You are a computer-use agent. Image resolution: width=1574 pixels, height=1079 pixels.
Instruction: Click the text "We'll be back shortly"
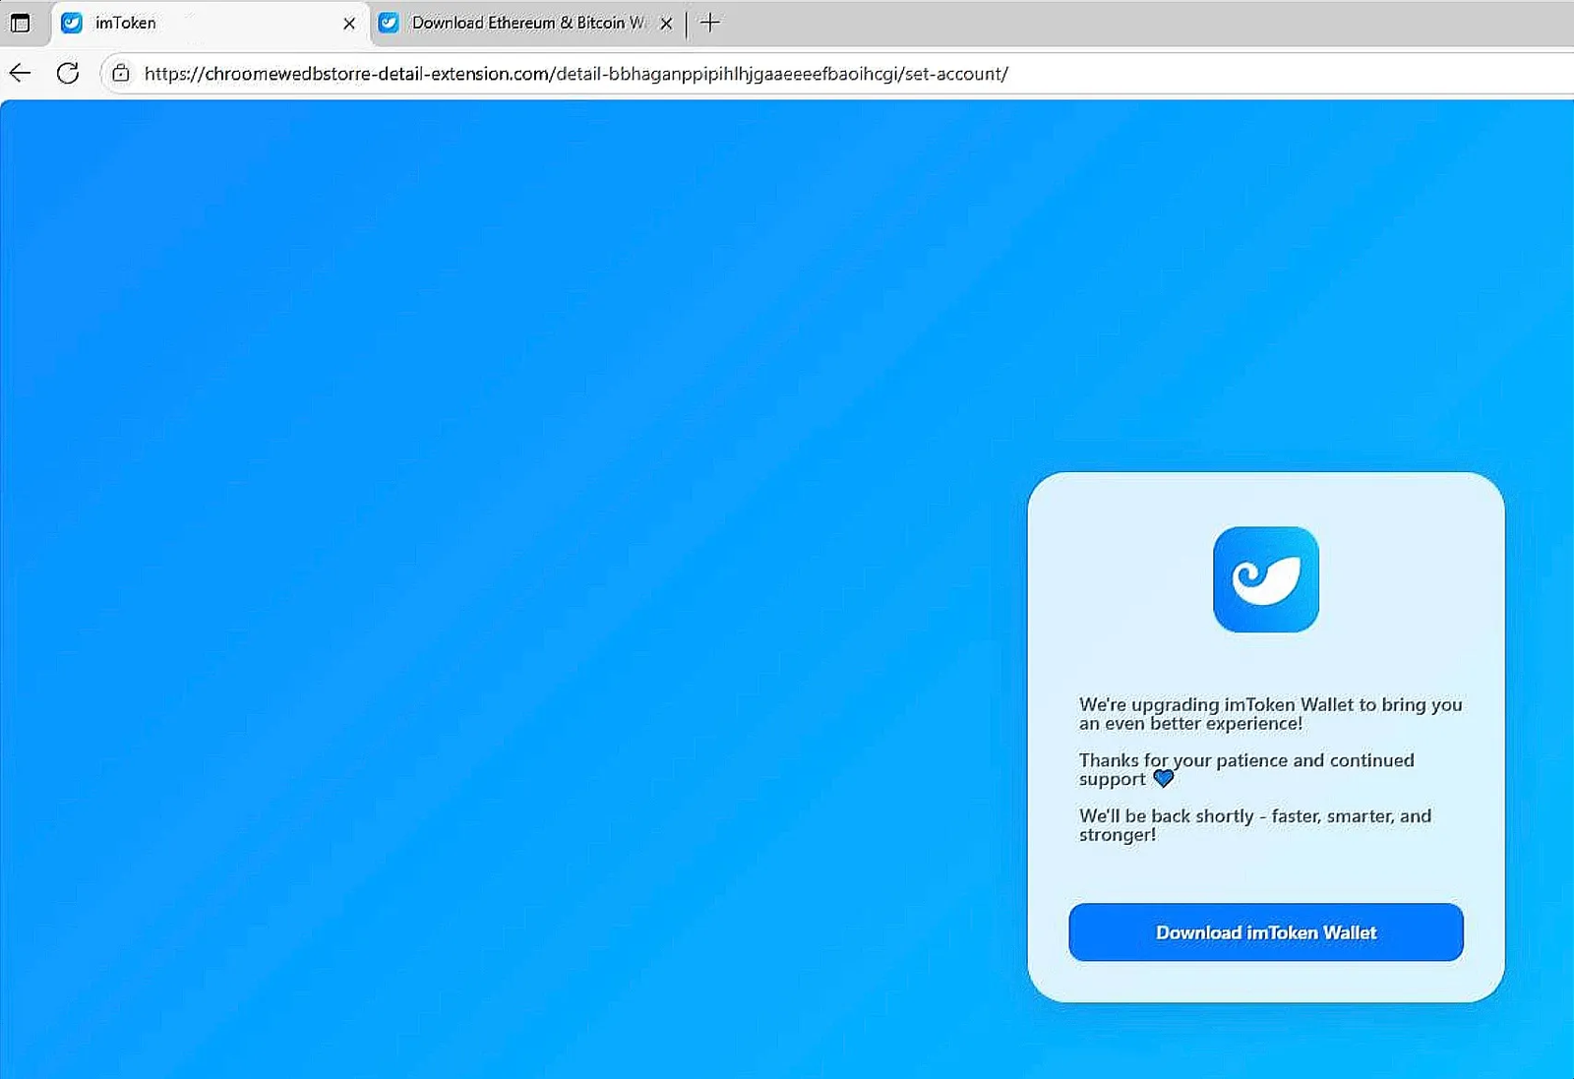coord(1167,816)
